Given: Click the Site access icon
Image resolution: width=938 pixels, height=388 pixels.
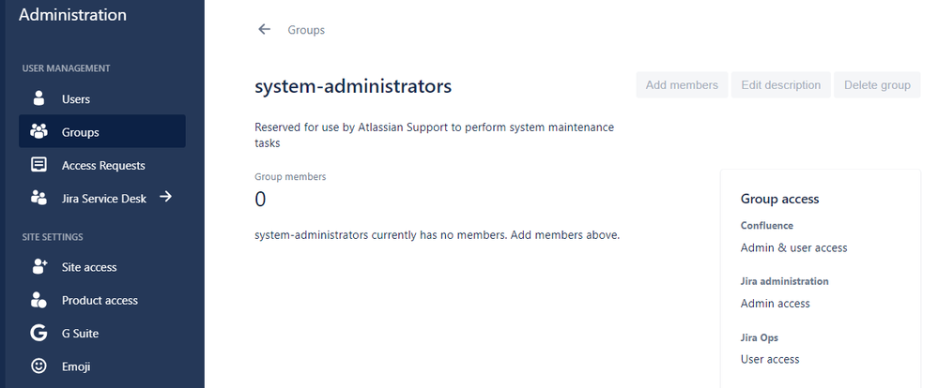Looking at the screenshot, I should point(38,267).
